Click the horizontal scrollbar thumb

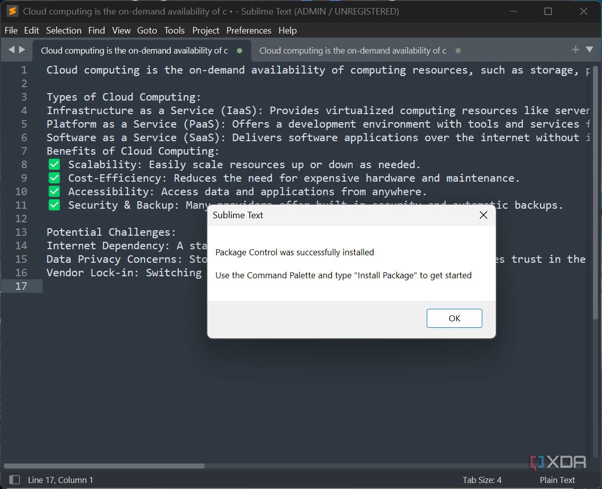[x=104, y=466]
